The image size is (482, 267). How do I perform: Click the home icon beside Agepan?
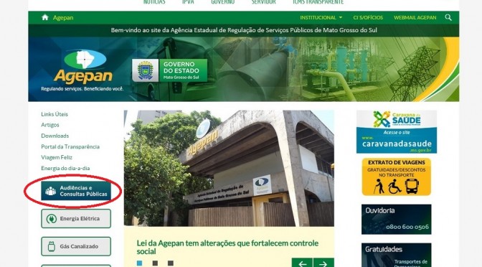[45, 17]
